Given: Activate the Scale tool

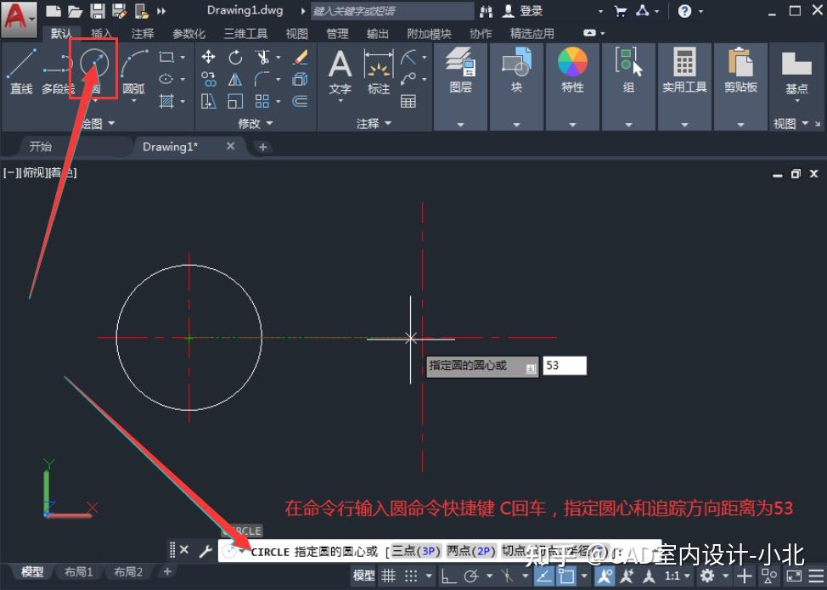Looking at the screenshot, I should coord(235,101).
